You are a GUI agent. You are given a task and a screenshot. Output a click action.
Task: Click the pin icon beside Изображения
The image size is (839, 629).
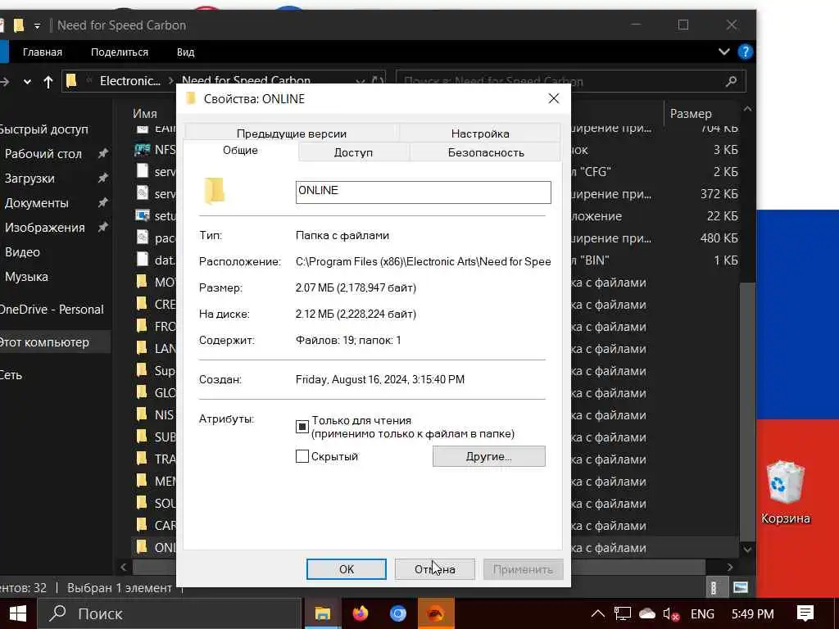click(x=102, y=228)
